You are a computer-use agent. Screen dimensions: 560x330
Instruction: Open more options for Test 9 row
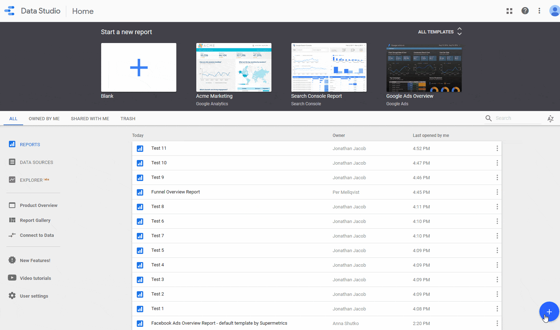click(497, 177)
